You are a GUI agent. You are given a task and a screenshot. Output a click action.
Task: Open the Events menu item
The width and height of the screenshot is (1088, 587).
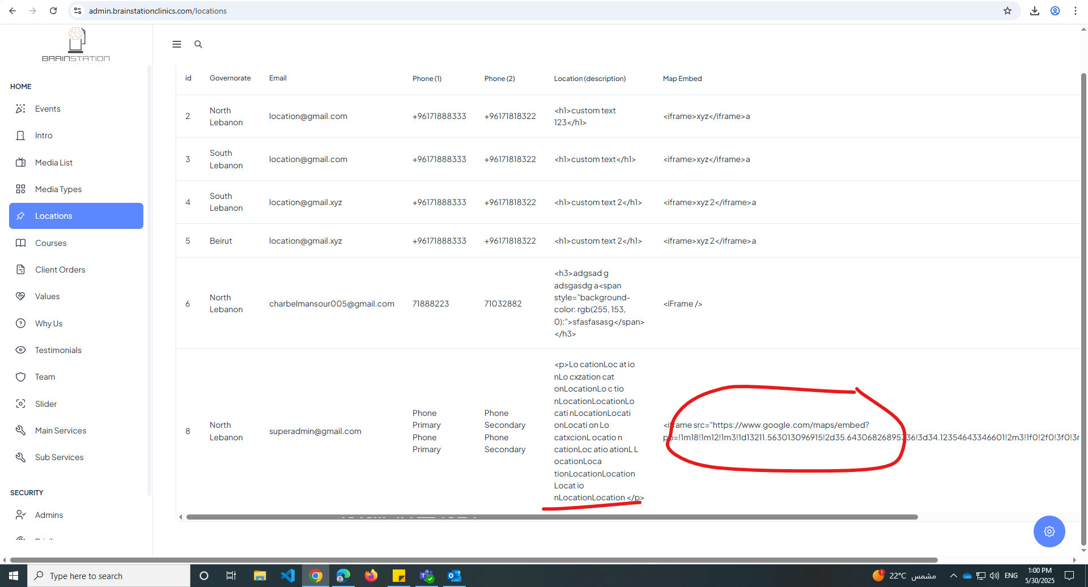tap(48, 109)
